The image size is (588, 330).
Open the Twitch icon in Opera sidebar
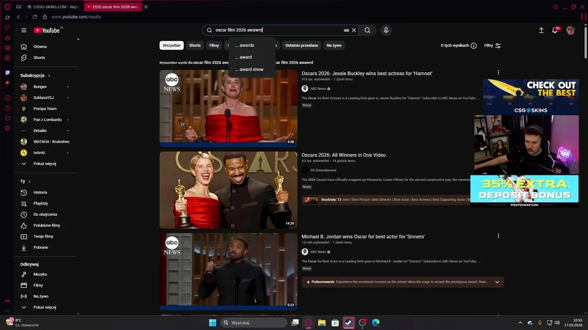point(7,73)
